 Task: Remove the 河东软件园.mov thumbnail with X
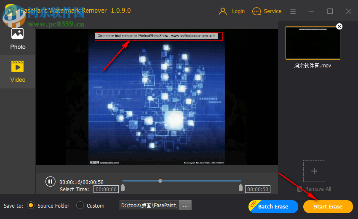339,27
